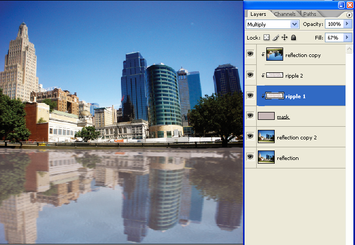The width and height of the screenshot is (355, 245).
Task: Hide the reflection copy 2 layer
Action: 250,136
